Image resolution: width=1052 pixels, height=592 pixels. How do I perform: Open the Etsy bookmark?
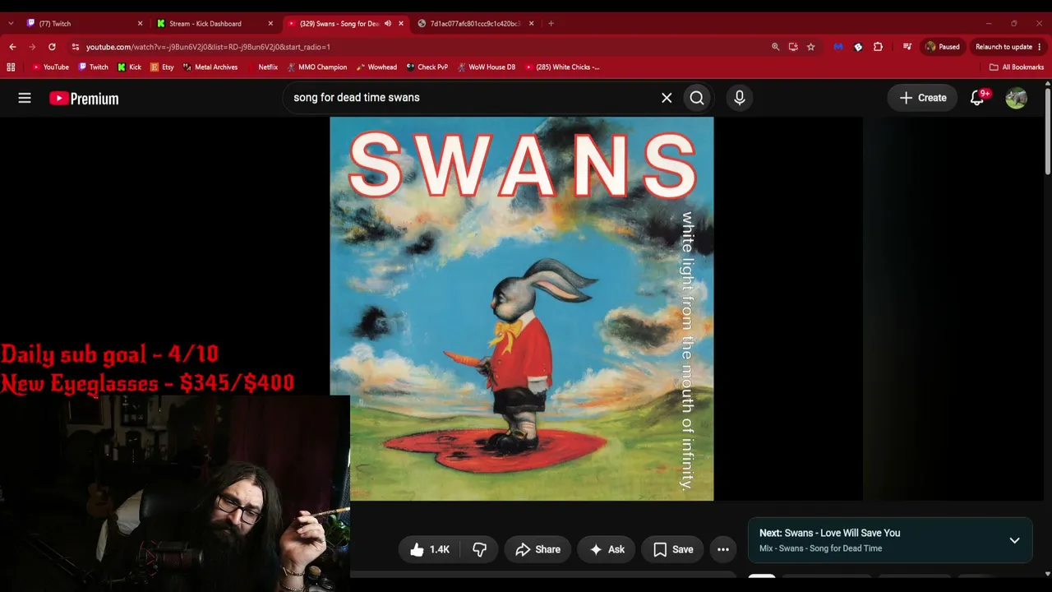point(162,67)
